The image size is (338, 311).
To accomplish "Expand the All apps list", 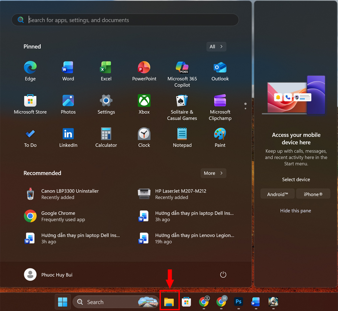I will [x=216, y=46].
